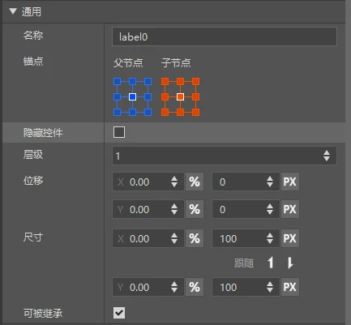Image resolution: width=351 pixels, height=325 pixels.
Task: Adjust the 尺寸 X percent stepper arrows
Action: click(174, 238)
